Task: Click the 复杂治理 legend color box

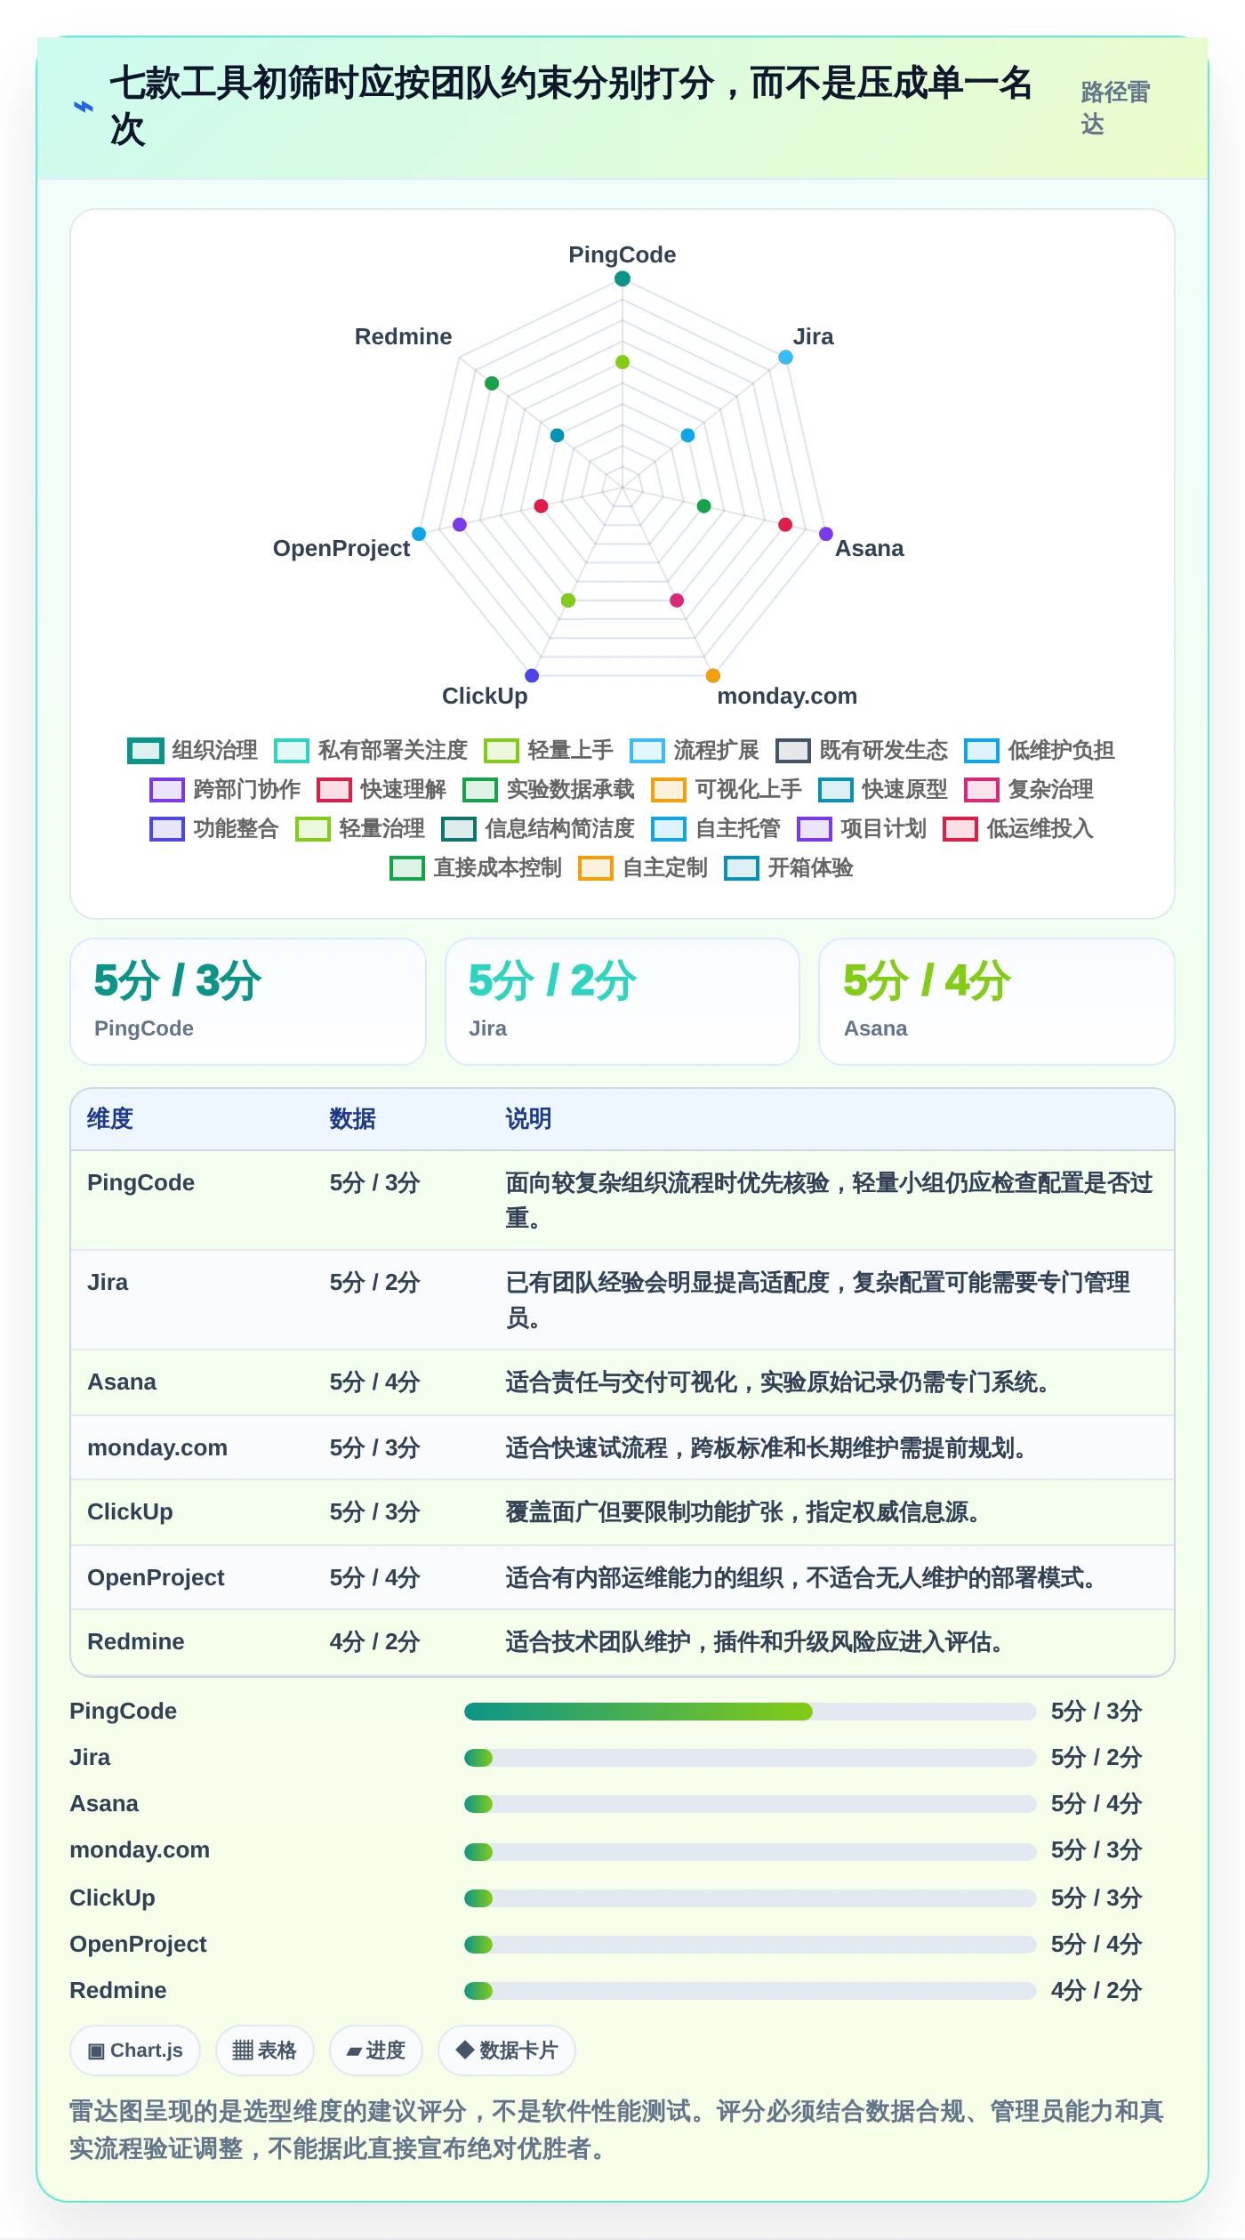Action: click(982, 790)
